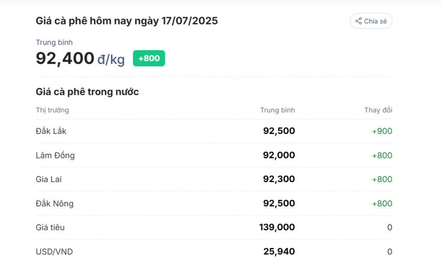
Task: Select the Đắk Nông market row
Action: coord(214,203)
